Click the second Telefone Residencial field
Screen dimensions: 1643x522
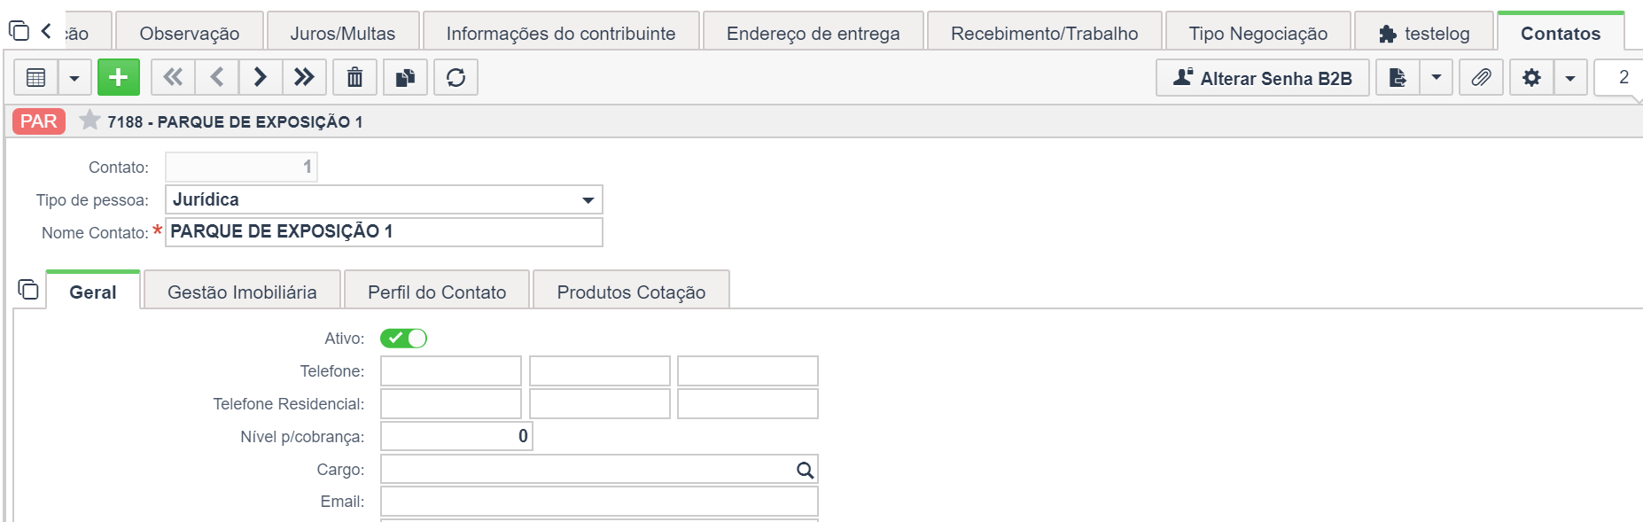tap(600, 404)
